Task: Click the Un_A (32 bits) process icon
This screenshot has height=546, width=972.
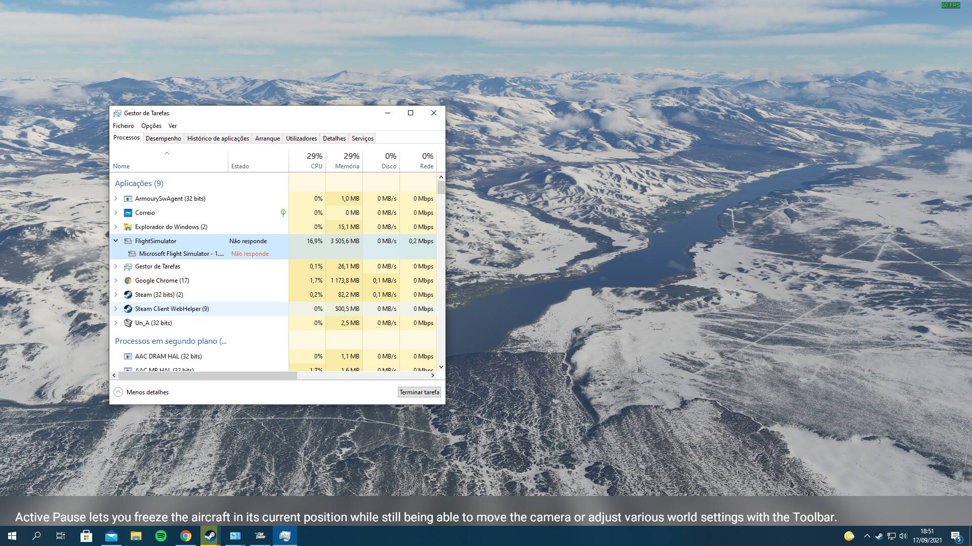Action: tap(128, 323)
